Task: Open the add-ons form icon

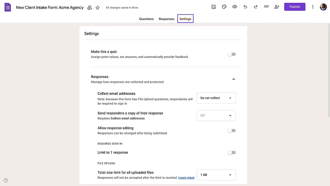Action: click(214, 7)
